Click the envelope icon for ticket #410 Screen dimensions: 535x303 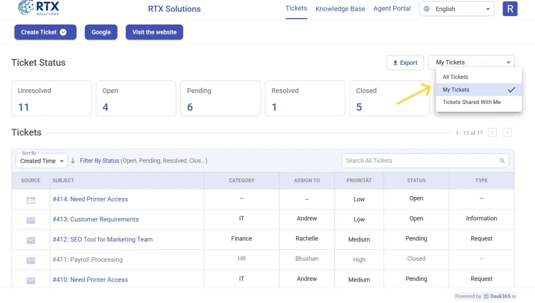30,279
